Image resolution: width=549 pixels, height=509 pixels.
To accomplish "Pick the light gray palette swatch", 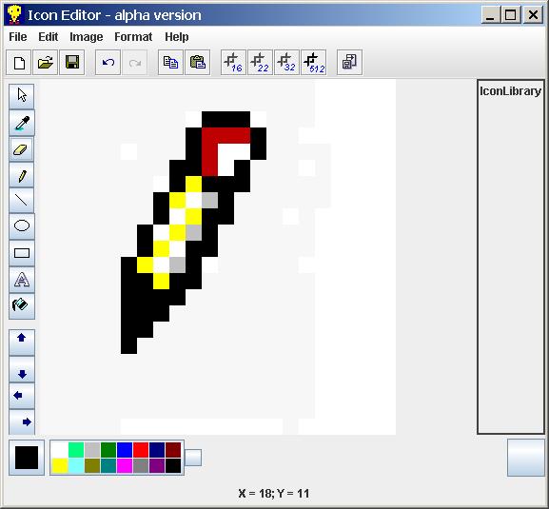I will point(92,450).
